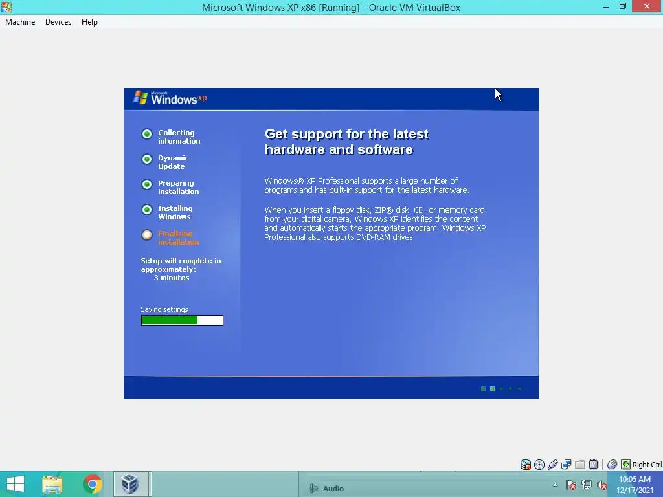
Task: Click the setup progress dots at bottom right
Action: (x=501, y=388)
